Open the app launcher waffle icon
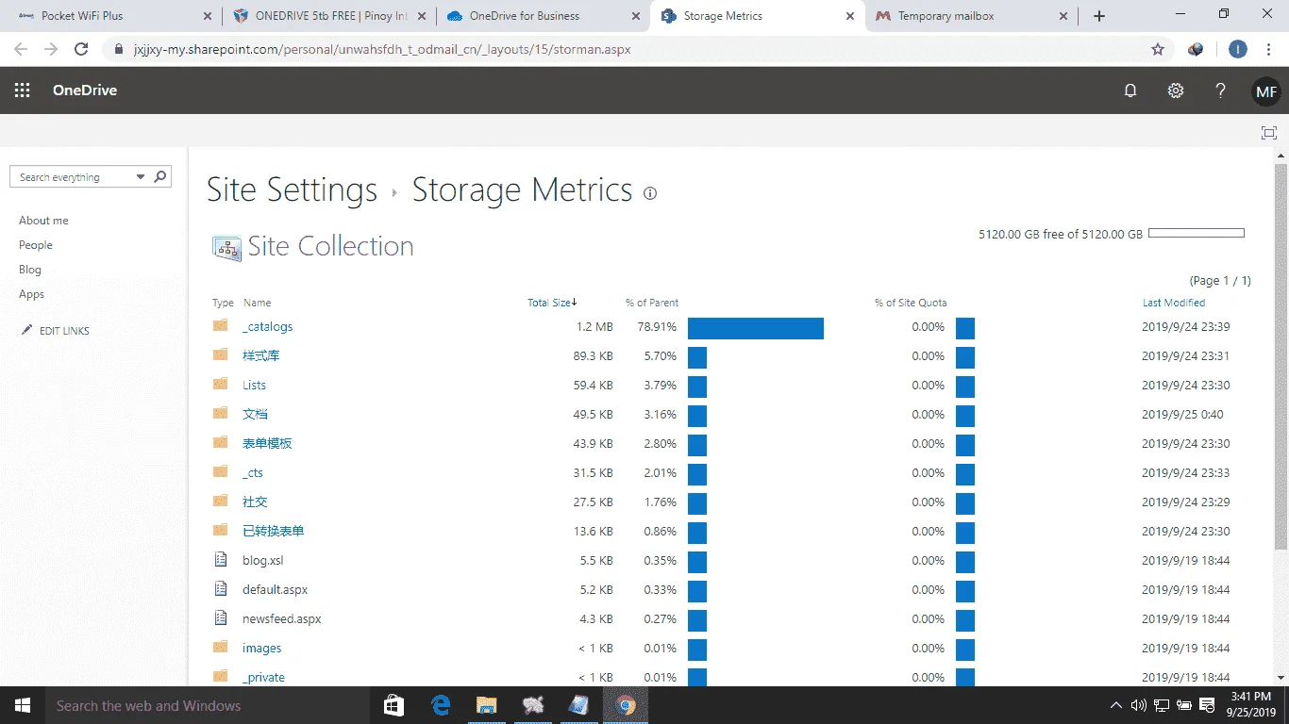The width and height of the screenshot is (1289, 724). click(x=23, y=90)
